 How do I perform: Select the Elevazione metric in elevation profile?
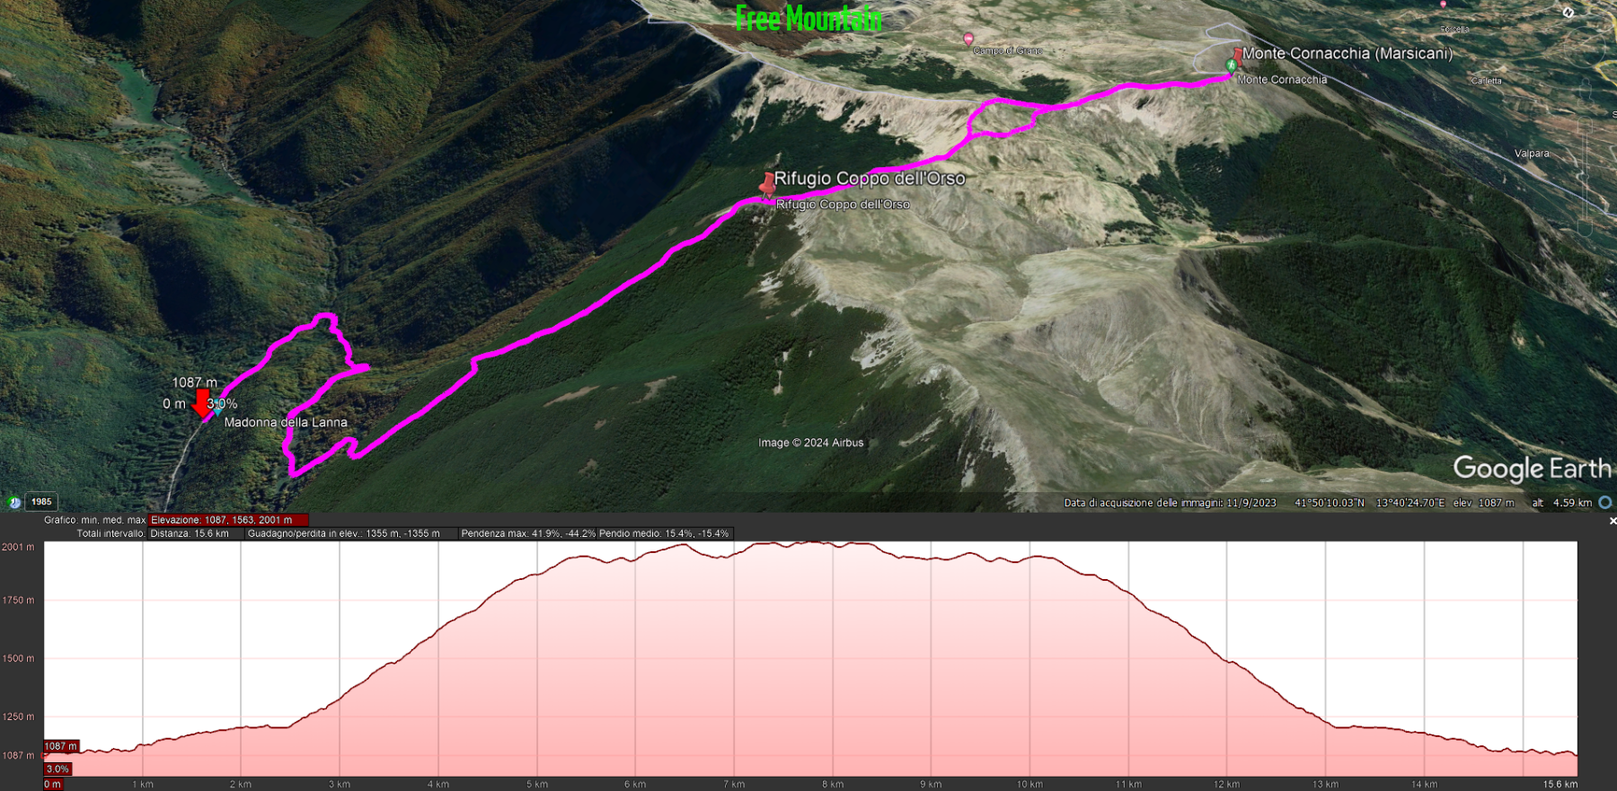click(x=228, y=520)
